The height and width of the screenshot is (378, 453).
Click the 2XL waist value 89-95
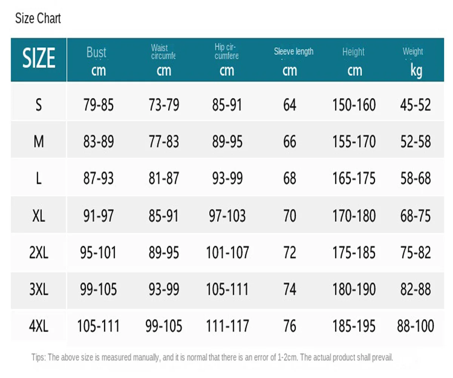pos(164,253)
